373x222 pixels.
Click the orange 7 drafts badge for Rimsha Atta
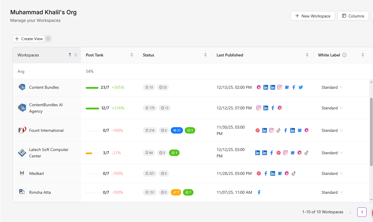[x=176, y=192]
